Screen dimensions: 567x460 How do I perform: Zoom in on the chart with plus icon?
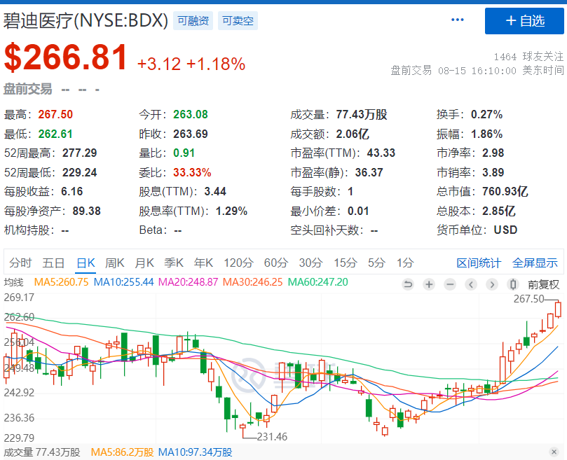[x=429, y=284]
